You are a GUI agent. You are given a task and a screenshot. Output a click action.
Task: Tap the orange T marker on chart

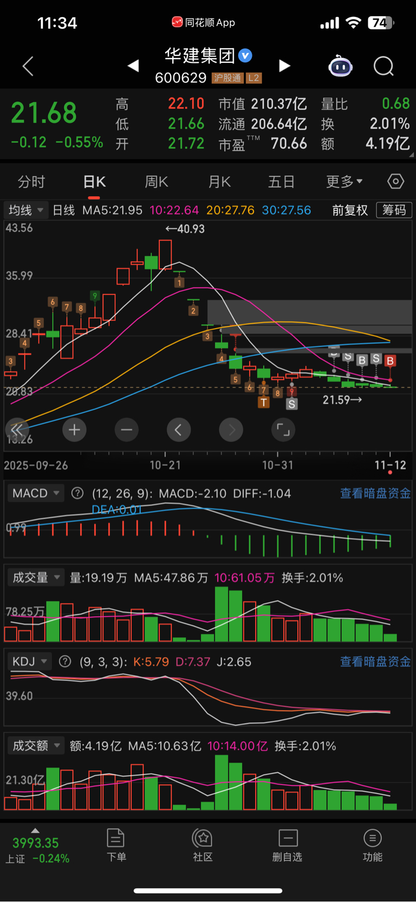(264, 402)
